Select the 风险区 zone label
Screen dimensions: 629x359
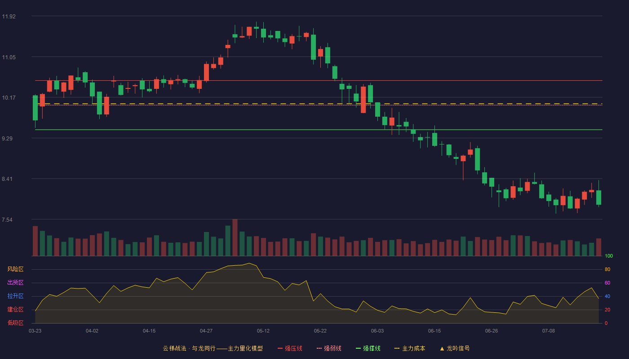[x=15, y=269]
